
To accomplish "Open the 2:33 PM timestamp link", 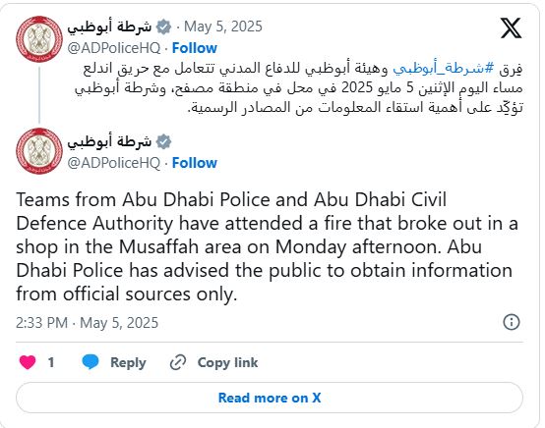I will tap(87, 323).
